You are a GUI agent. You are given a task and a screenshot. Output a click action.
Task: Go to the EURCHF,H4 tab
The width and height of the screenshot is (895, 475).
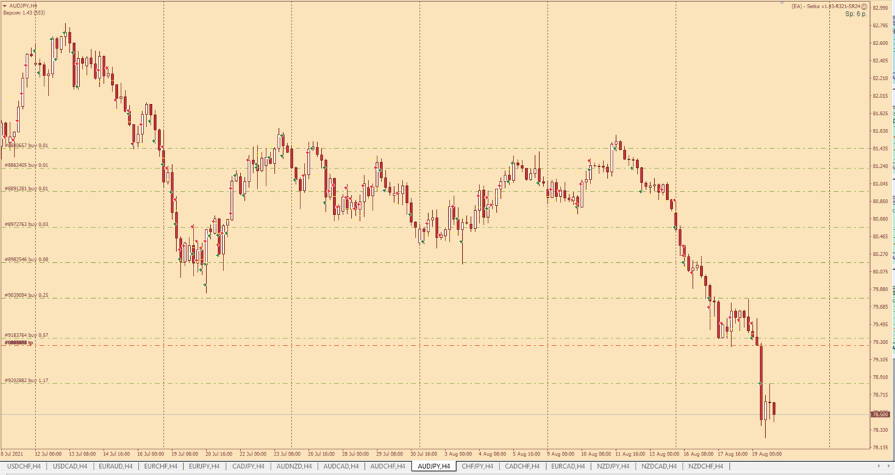(161, 466)
